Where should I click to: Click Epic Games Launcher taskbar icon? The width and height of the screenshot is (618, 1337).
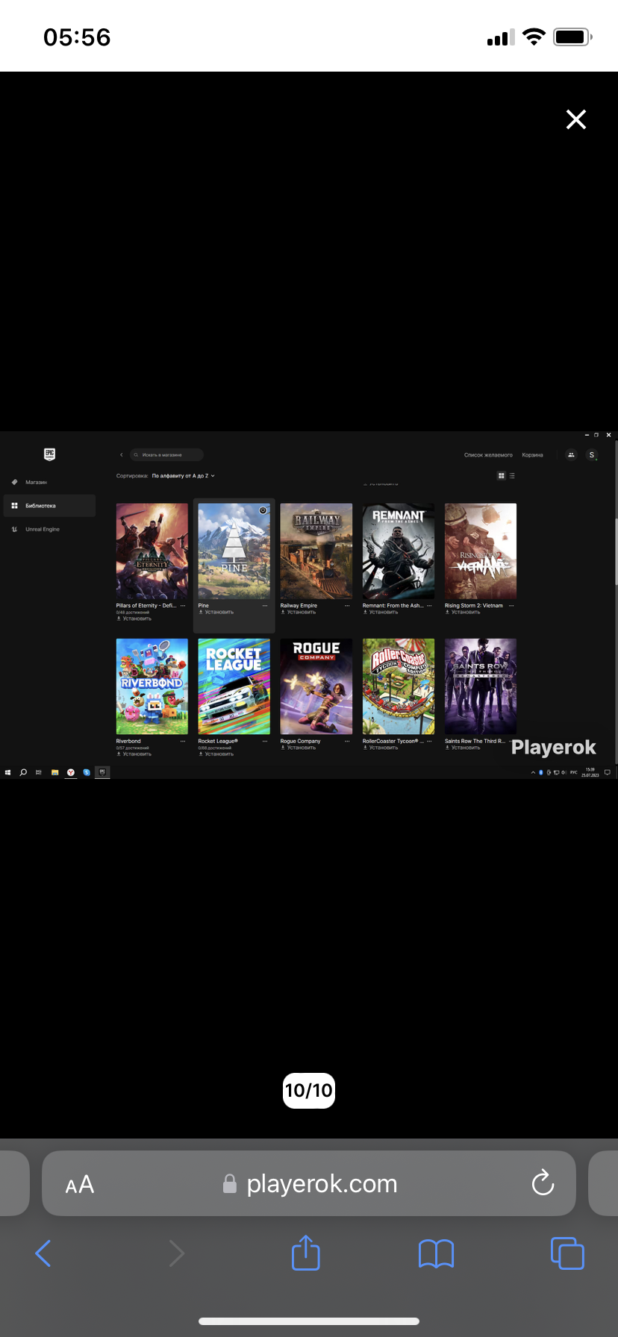pyautogui.click(x=102, y=772)
